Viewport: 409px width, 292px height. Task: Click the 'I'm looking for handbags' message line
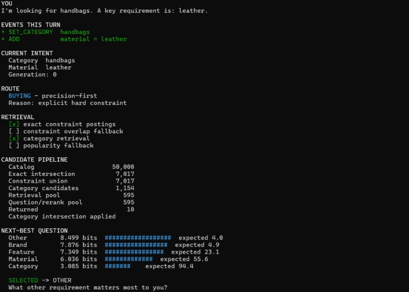click(104, 11)
